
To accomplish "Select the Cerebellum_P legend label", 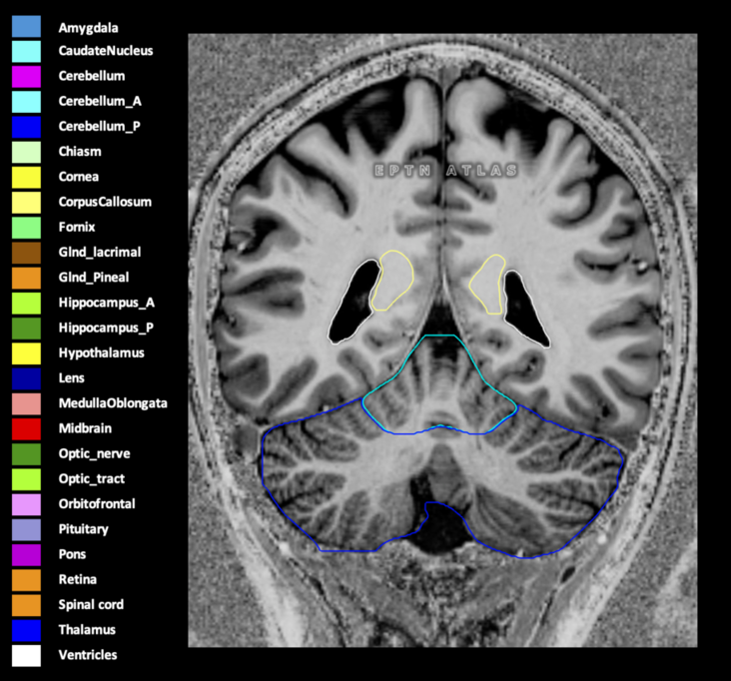I will 99,127.
